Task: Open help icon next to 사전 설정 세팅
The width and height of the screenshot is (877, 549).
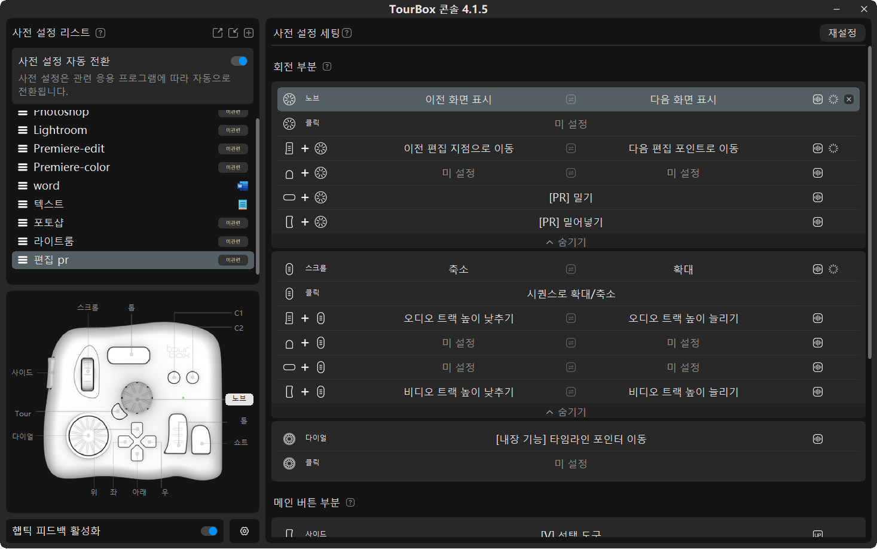Action: click(x=347, y=33)
